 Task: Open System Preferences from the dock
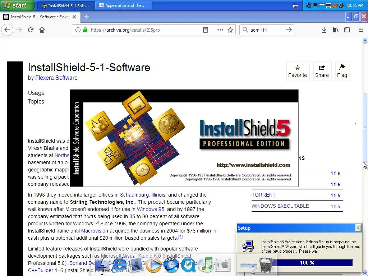223,265
